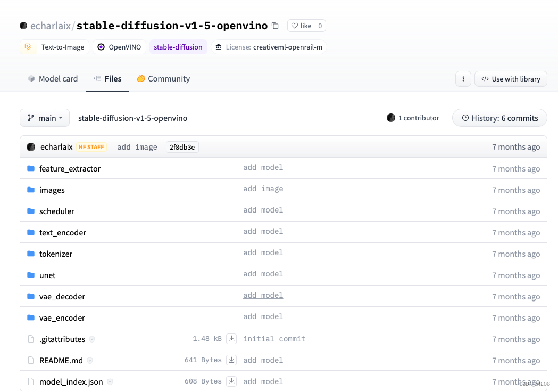558x391 pixels.
Task: Open the .gitattributes file
Action: (62, 339)
